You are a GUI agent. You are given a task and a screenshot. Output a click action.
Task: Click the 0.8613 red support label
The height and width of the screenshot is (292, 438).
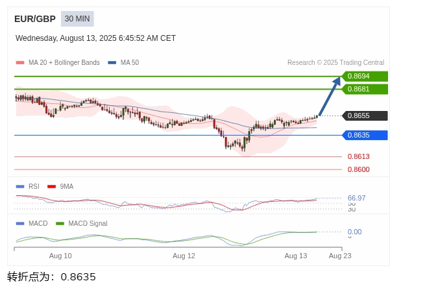(358, 156)
